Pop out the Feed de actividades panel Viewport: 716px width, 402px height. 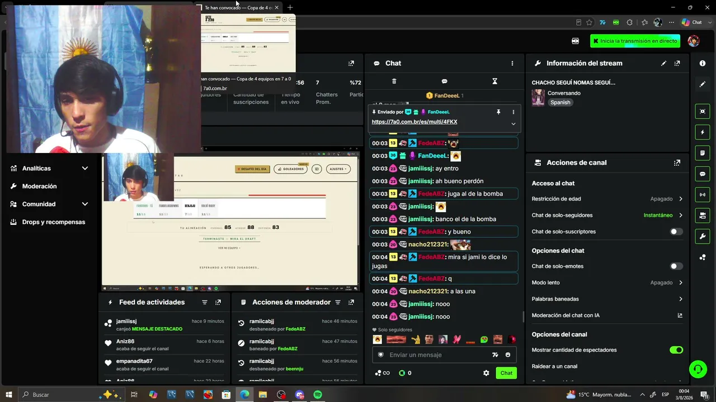218,302
